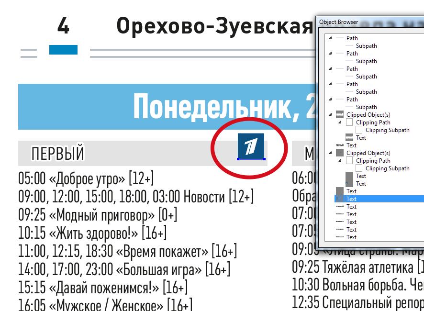
Task: Click the tall gray rectangle thumbnail beside Text
Action: (x=348, y=178)
